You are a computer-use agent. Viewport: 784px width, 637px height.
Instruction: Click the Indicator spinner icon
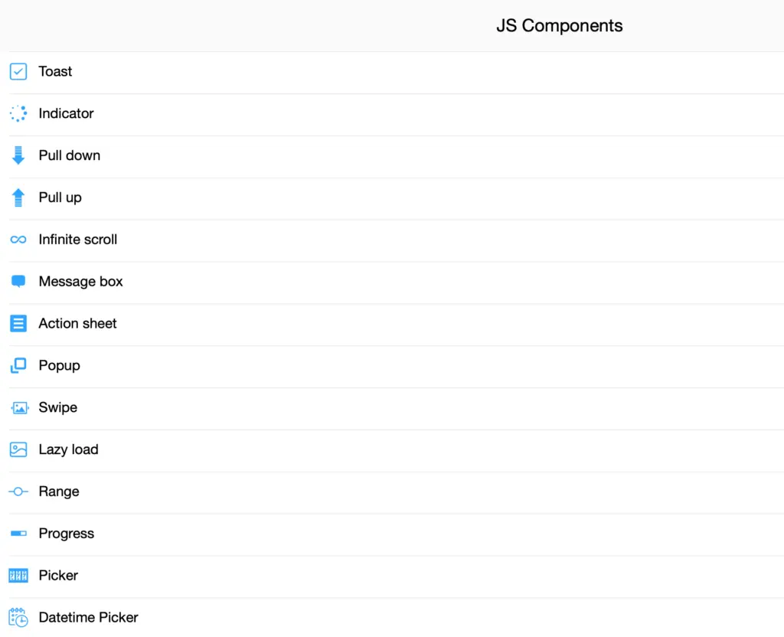(18, 113)
